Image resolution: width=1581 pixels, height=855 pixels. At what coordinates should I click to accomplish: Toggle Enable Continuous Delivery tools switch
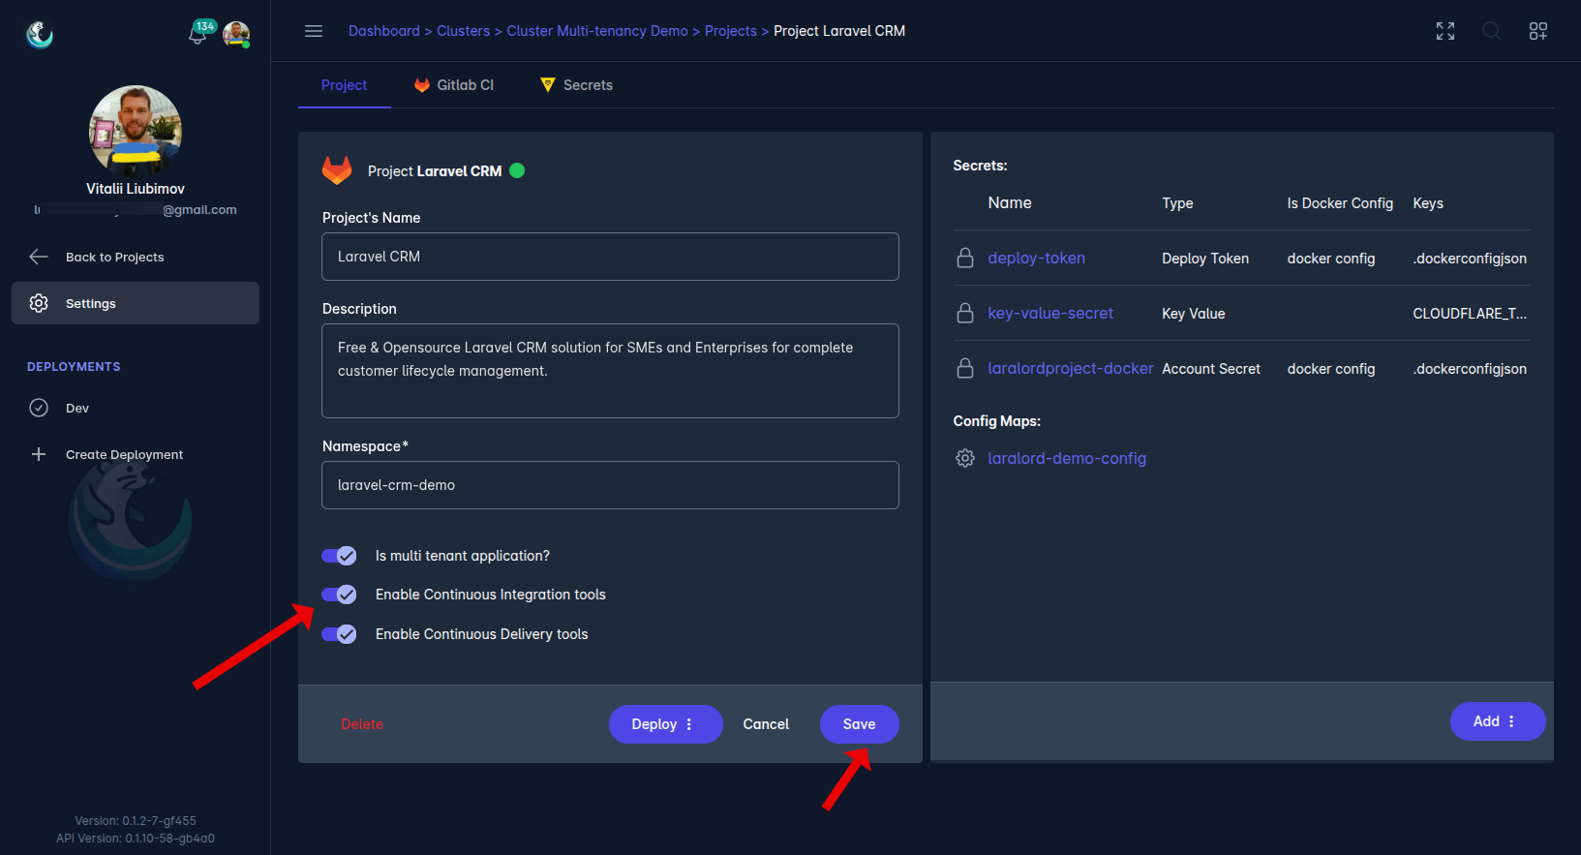[340, 634]
